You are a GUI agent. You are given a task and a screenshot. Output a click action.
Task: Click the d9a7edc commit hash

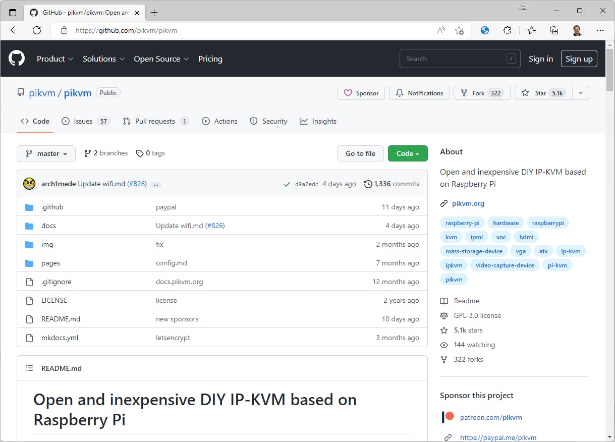pyautogui.click(x=307, y=184)
